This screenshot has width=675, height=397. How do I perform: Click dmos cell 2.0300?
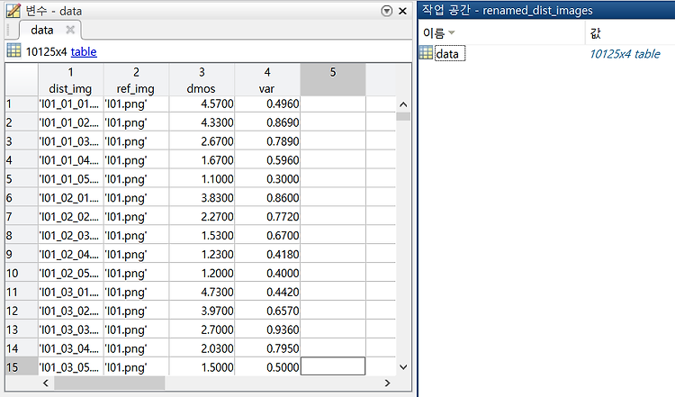click(x=202, y=348)
